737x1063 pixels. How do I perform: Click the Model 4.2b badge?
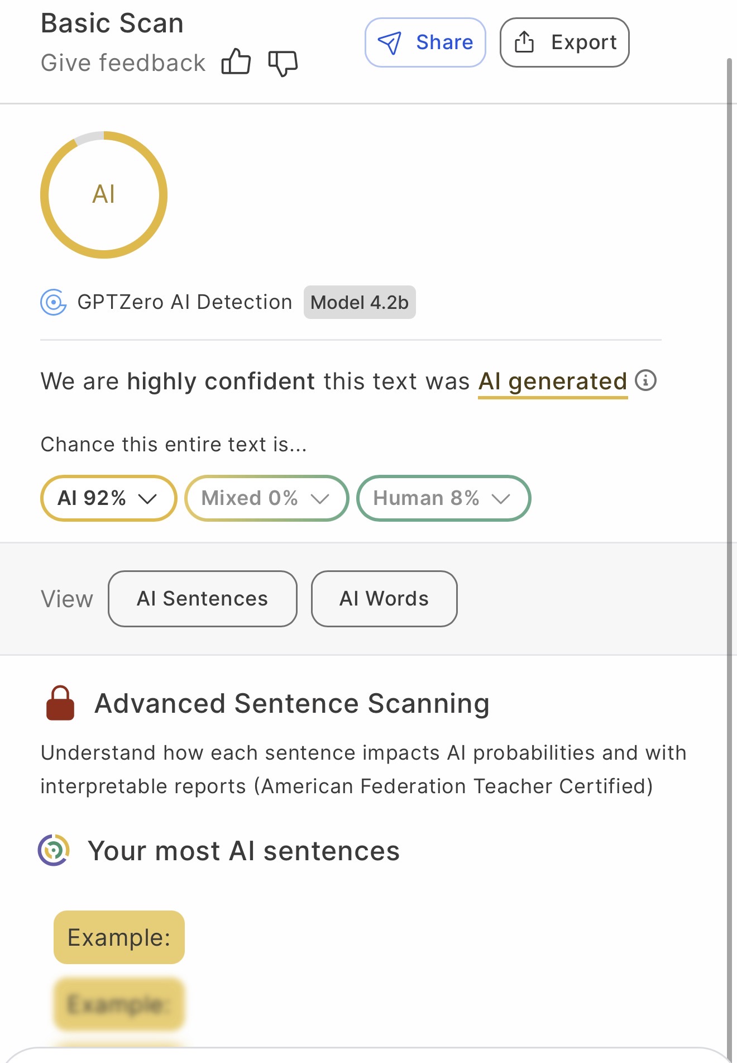[x=360, y=303]
